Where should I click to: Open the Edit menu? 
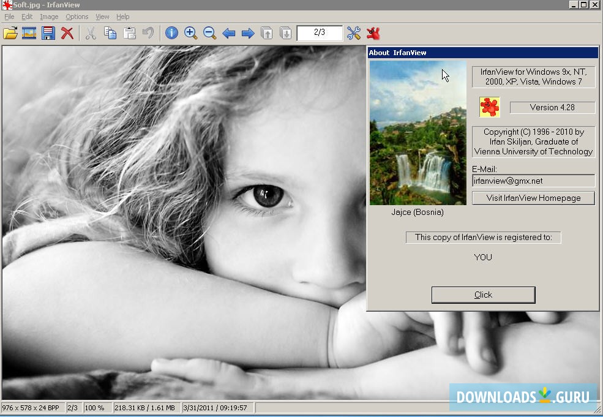click(x=27, y=17)
